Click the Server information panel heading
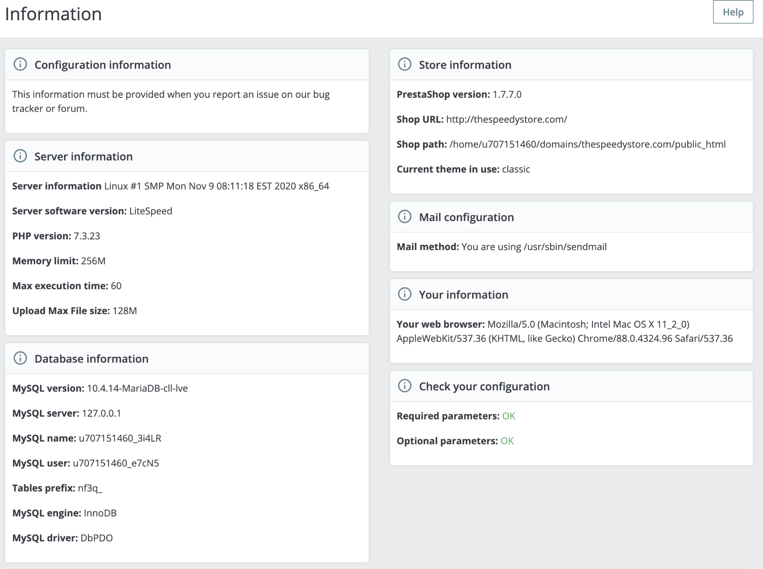763x569 pixels. (x=83, y=157)
